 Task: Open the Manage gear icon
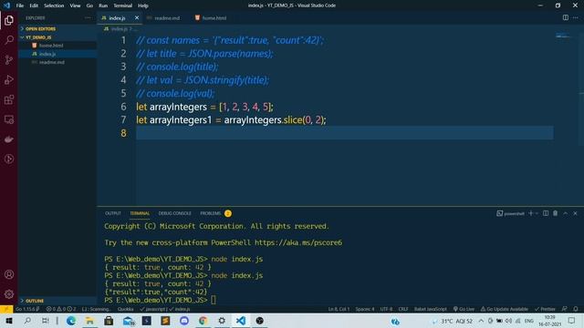(9, 294)
